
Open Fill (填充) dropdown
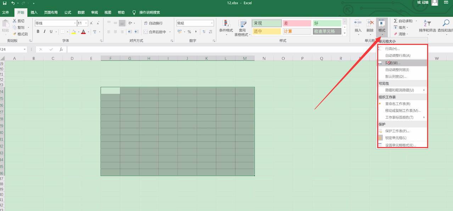(x=401, y=28)
